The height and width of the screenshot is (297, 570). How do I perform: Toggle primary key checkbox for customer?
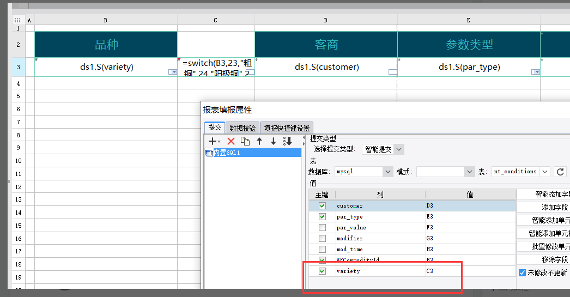pyautogui.click(x=322, y=206)
